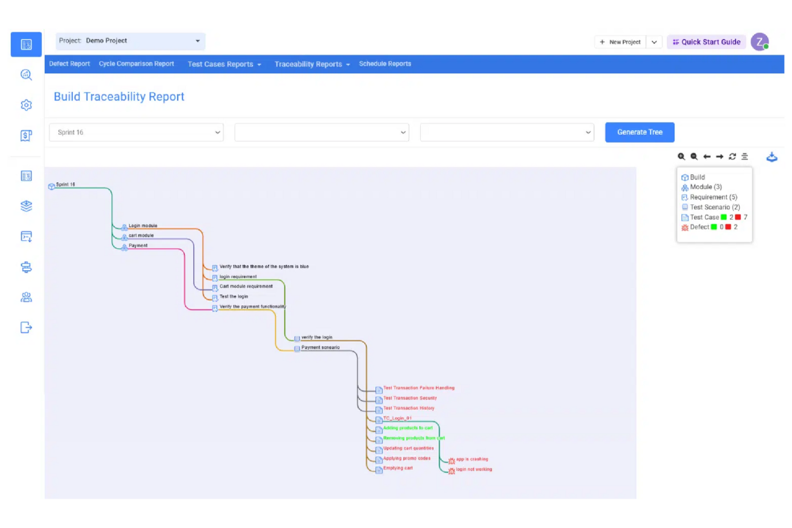792x528 pixels.
Task: Expand the Sprint 16 build node
Action: point(51,186)
